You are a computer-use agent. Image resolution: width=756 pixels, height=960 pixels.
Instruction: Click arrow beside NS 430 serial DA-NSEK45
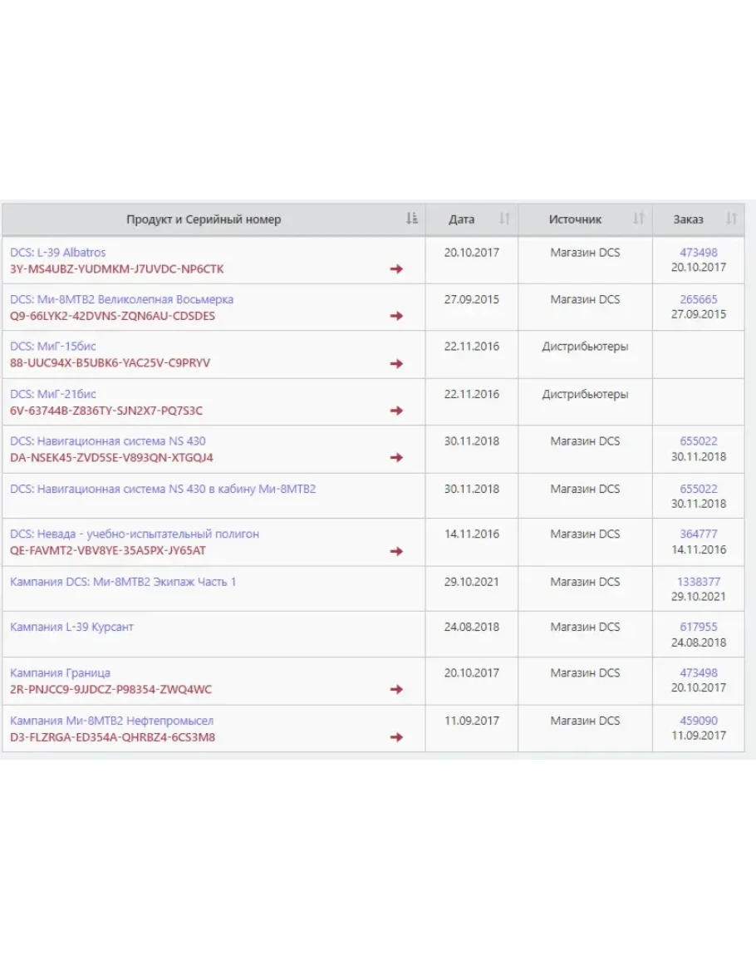(396, 458)
